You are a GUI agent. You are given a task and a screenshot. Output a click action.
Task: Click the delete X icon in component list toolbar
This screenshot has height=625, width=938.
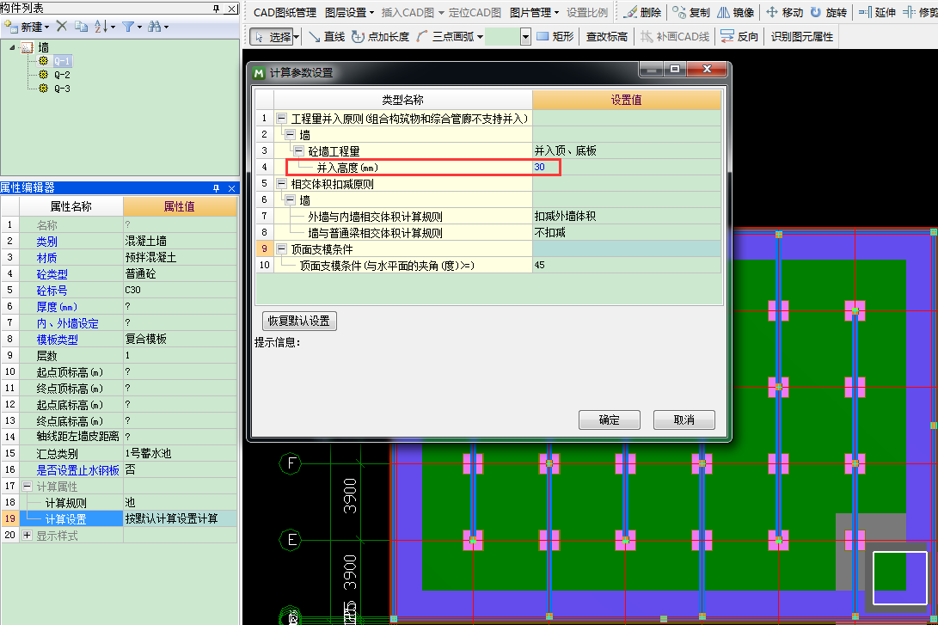point(62,27)
